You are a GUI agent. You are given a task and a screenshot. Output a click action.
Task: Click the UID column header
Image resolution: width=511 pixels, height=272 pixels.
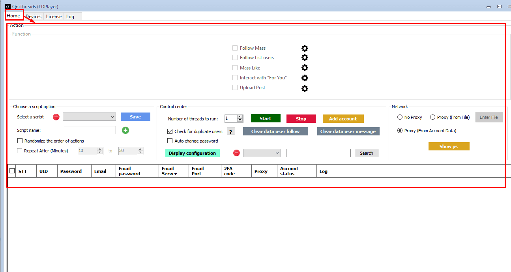click(47, 171)
